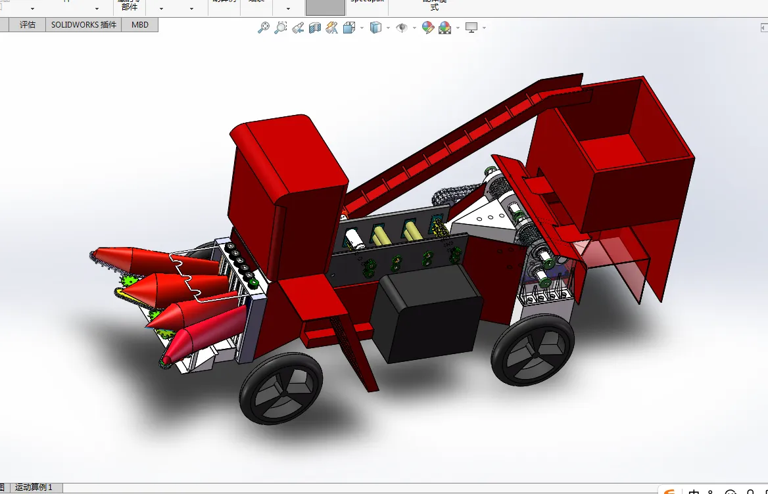The width and height of the screenshot is (768, 494).
Task: Switch to the MBD tab
Action: (139, 25)
